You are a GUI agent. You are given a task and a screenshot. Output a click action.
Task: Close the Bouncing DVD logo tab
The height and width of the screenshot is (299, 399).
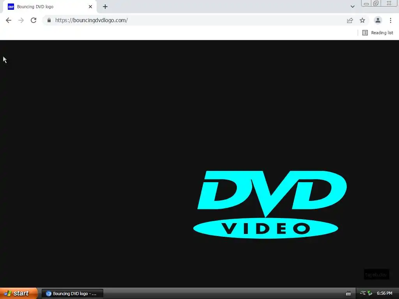(90, 7)
